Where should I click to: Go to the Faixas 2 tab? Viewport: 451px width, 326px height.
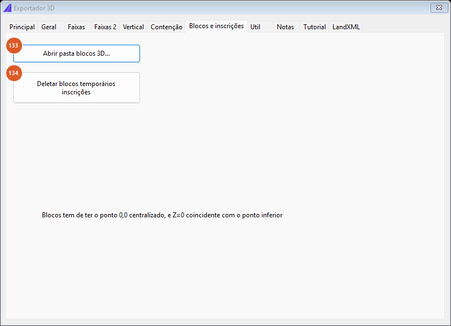[x=105, y=27]
